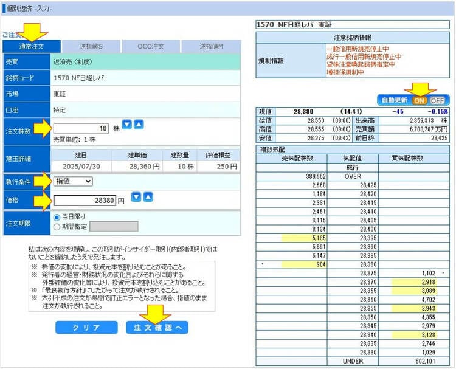Click the クリア button
Image resolution: width=456 pixels, height=369 pixels.
[87, 328]
